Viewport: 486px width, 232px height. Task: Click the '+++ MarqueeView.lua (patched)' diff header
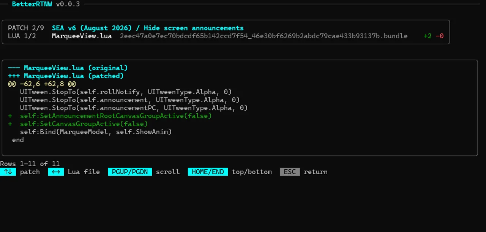pos(66,76)
